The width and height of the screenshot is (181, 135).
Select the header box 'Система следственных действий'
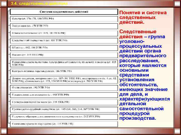click(64, 12)
